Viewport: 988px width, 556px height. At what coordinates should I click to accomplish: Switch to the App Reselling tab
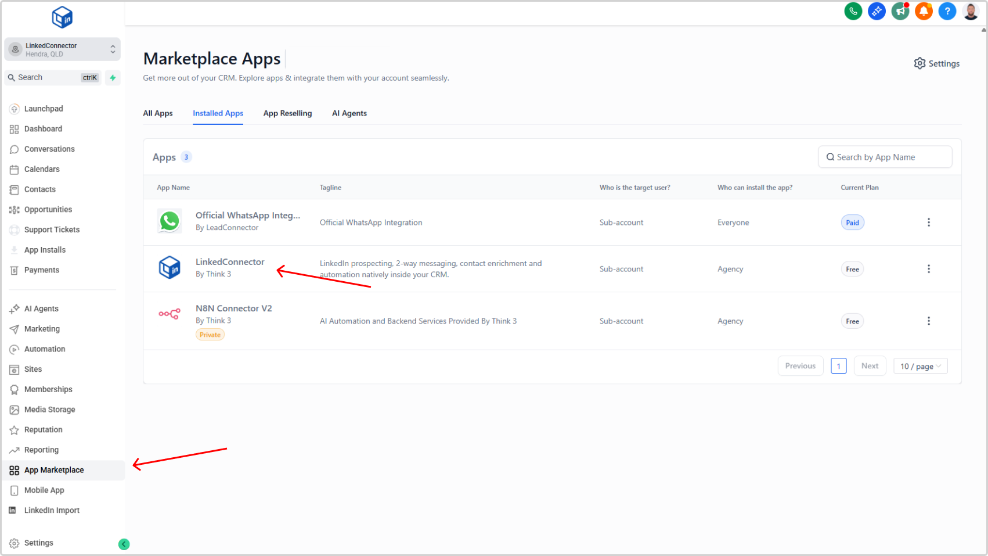click(x=287, y=113)
